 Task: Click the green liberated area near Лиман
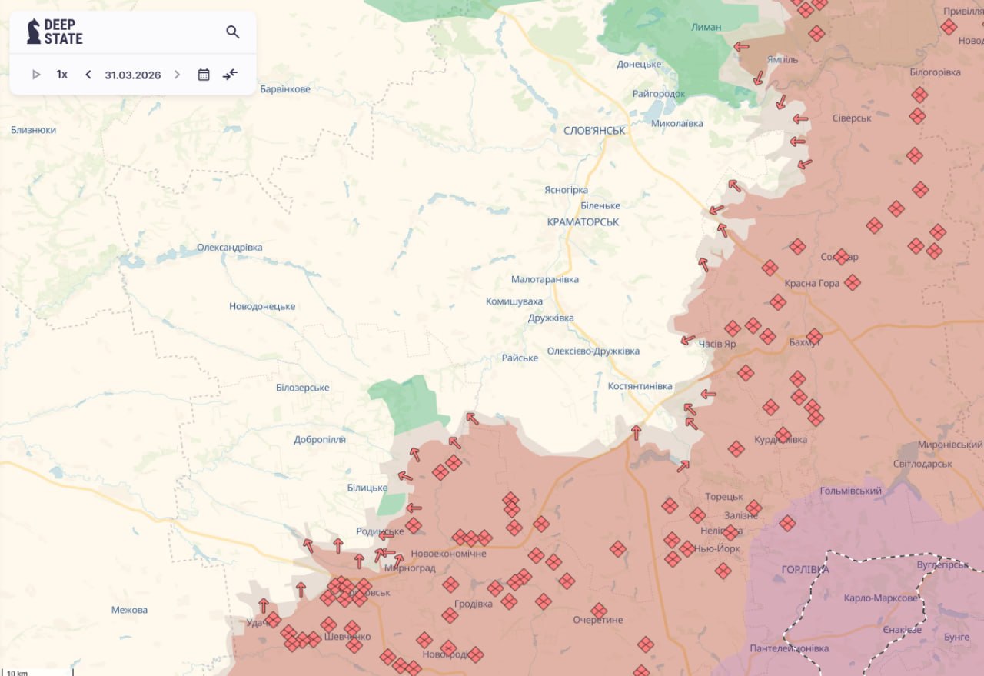[676, 38]
